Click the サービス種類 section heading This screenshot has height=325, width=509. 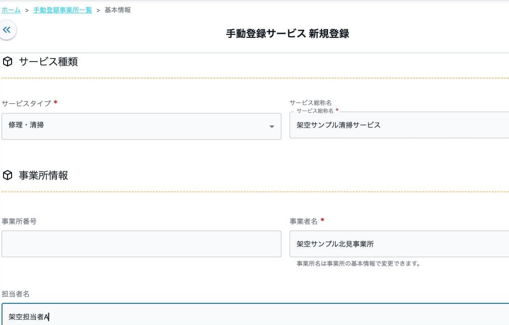(x=48, y=61)
